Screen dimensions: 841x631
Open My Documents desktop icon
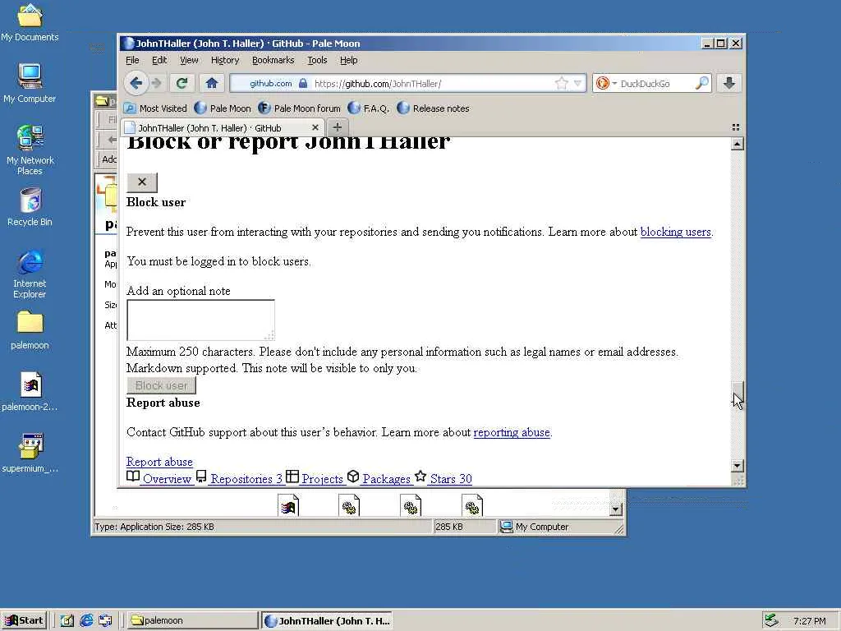(30, 22)
